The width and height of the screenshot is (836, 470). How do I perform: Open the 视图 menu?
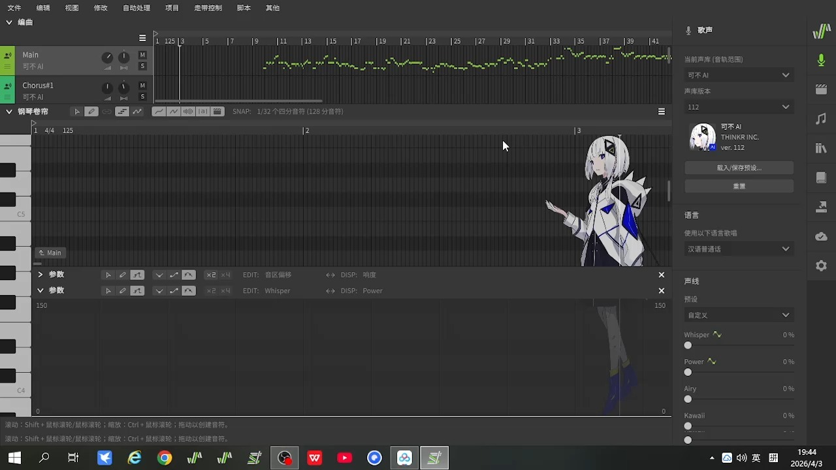[x=72, y=8]
